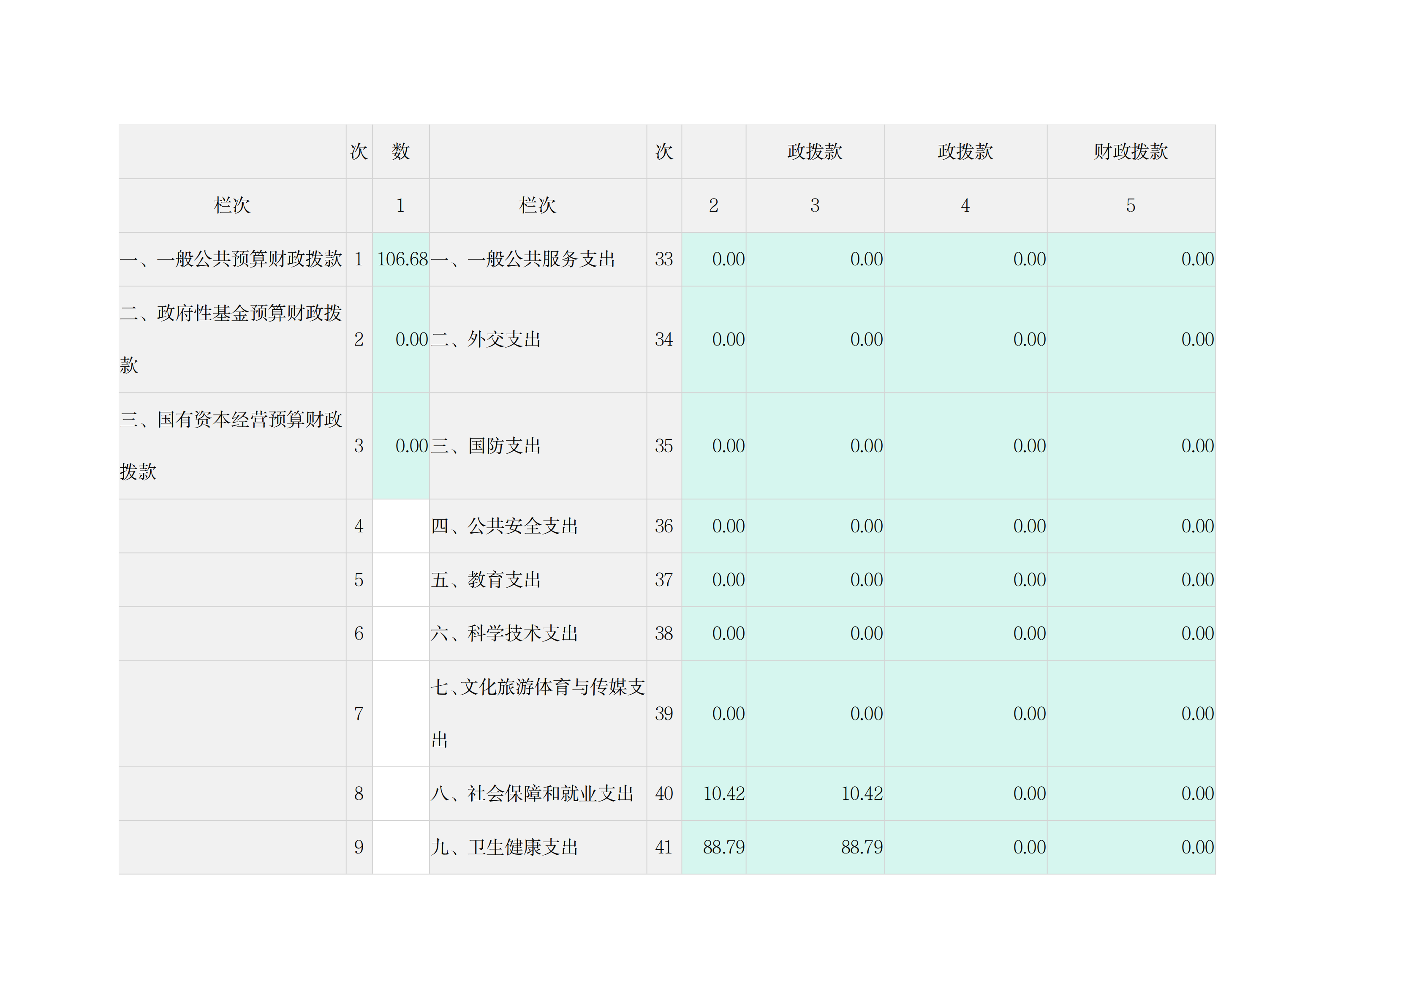
Task: Click 0.00 beside 国有资本经营预算财政拨款 line 3
Action: point(401,446)
